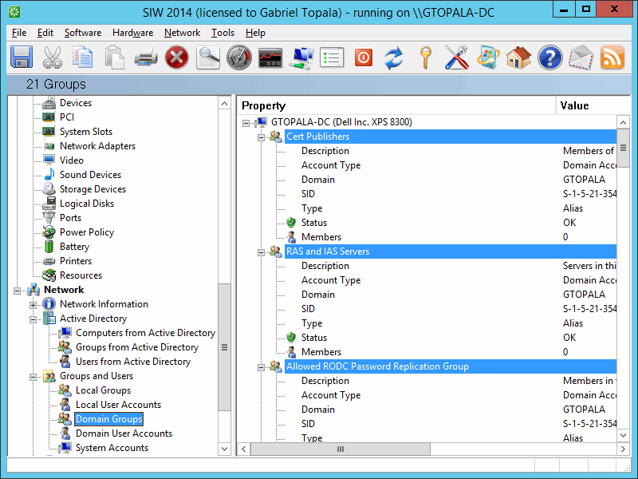This screenshot has height=479, width=638.
Task: Open the speedometer gauge tool icon
Action: tap(238, 57)
